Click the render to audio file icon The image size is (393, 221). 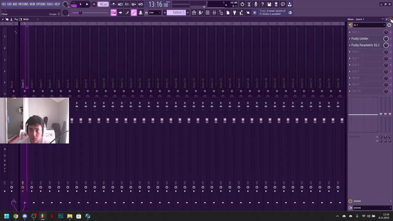pyautogui.click(x=276, y=4)
